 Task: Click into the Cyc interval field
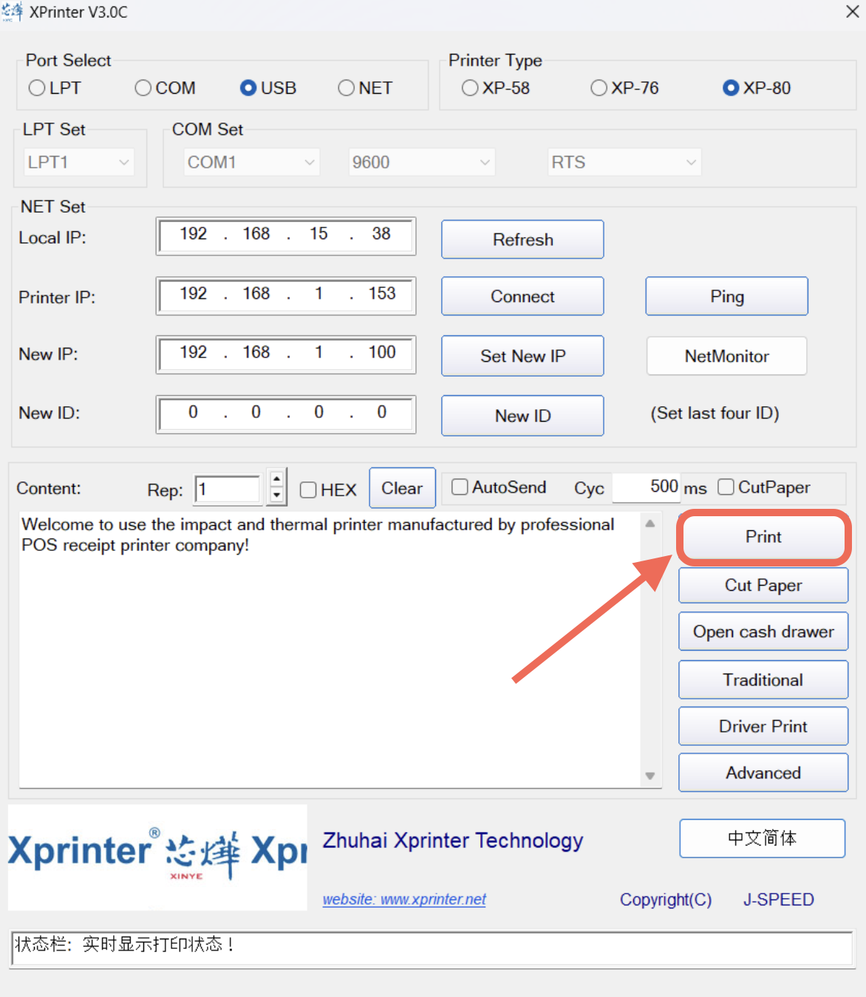(645, 487)
